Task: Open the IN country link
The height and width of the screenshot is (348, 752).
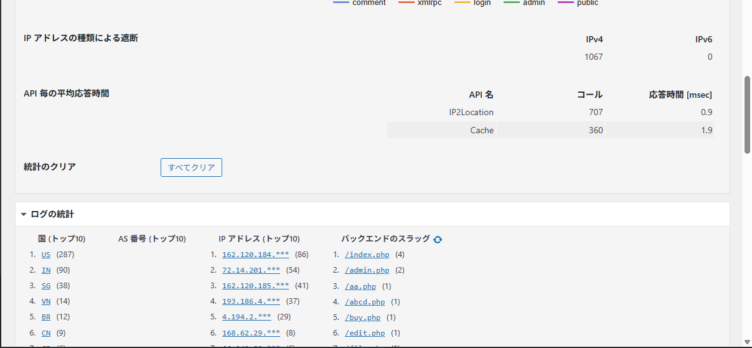Action: click(46, 270)
